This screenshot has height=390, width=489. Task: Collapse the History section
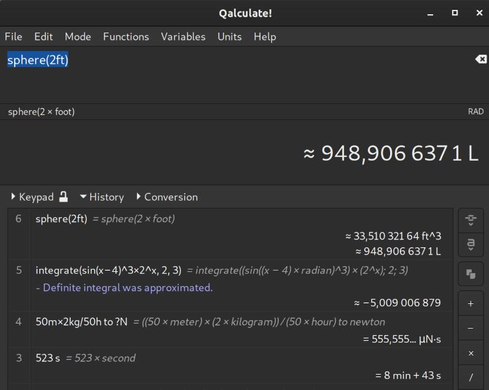pyautogui.click(x=101, y=197)
